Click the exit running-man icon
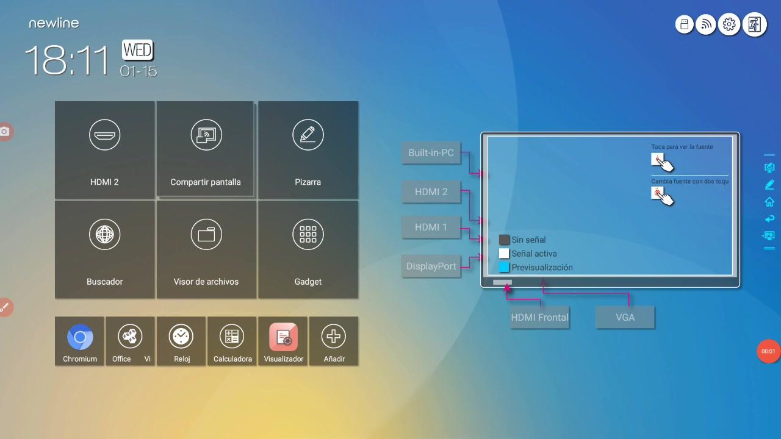The image size is (781, 439). pyautogui.click(x=755, y=24)
